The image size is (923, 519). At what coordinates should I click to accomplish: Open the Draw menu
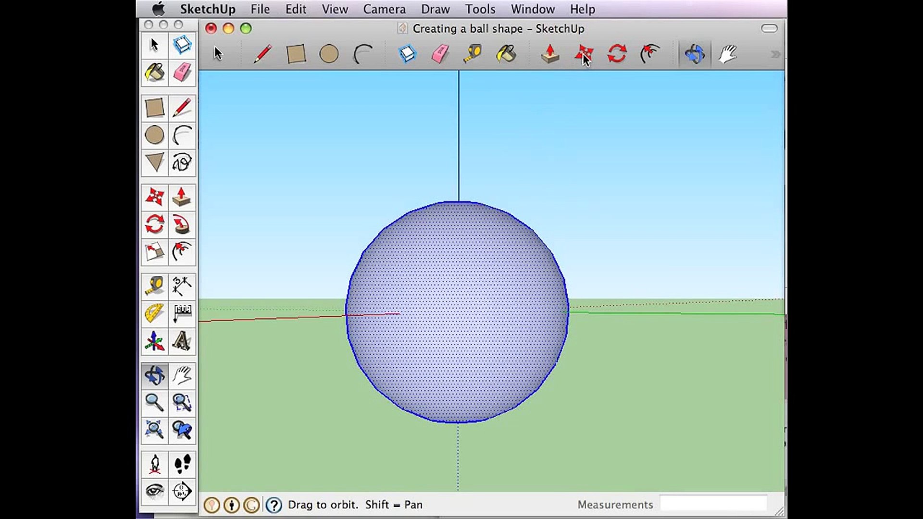pos(435,9)
